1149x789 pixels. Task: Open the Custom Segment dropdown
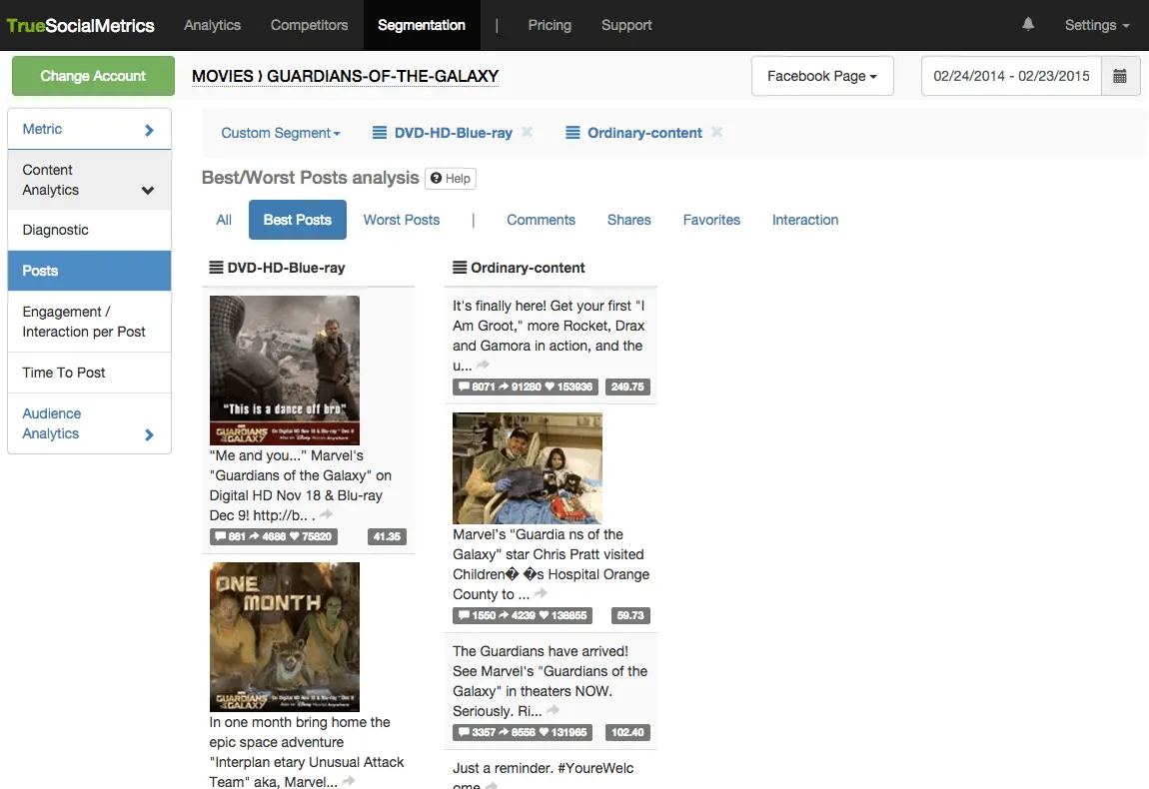280,133
